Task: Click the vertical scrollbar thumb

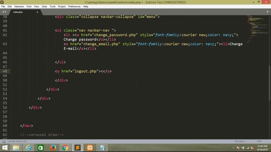Action: pyautogui.click(x=270, y=83)
